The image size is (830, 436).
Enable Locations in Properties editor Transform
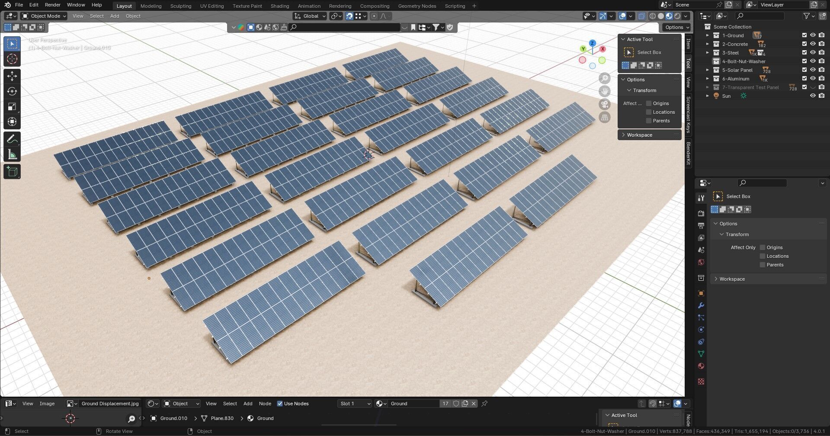pyautogui.click(x=763, y=256)
